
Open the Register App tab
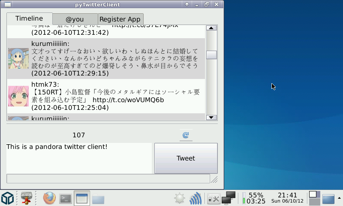tap(120, 19)
